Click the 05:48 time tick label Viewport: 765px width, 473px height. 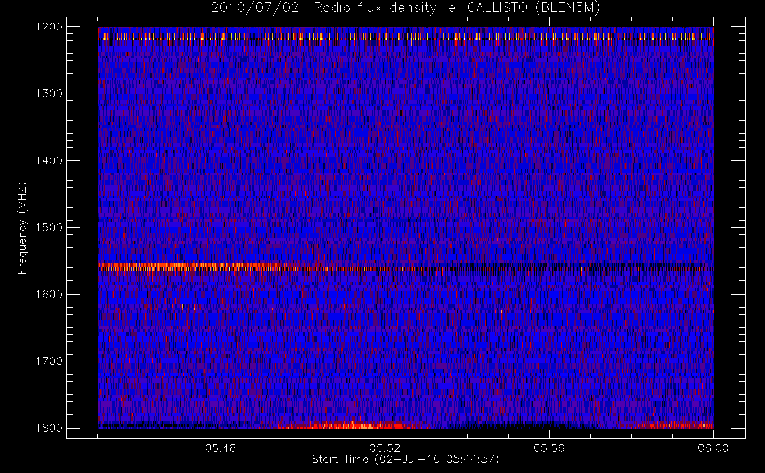pos(221,448)
